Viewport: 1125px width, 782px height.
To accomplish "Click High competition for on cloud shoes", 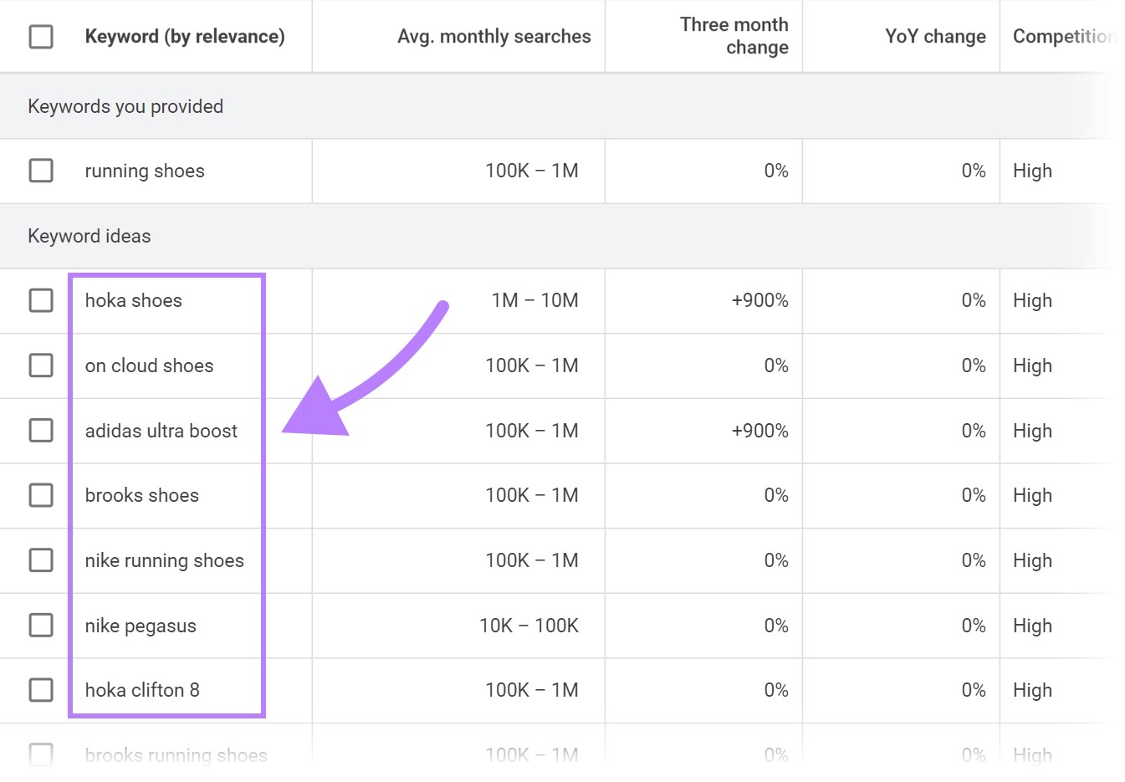I will pos(1032,365).
